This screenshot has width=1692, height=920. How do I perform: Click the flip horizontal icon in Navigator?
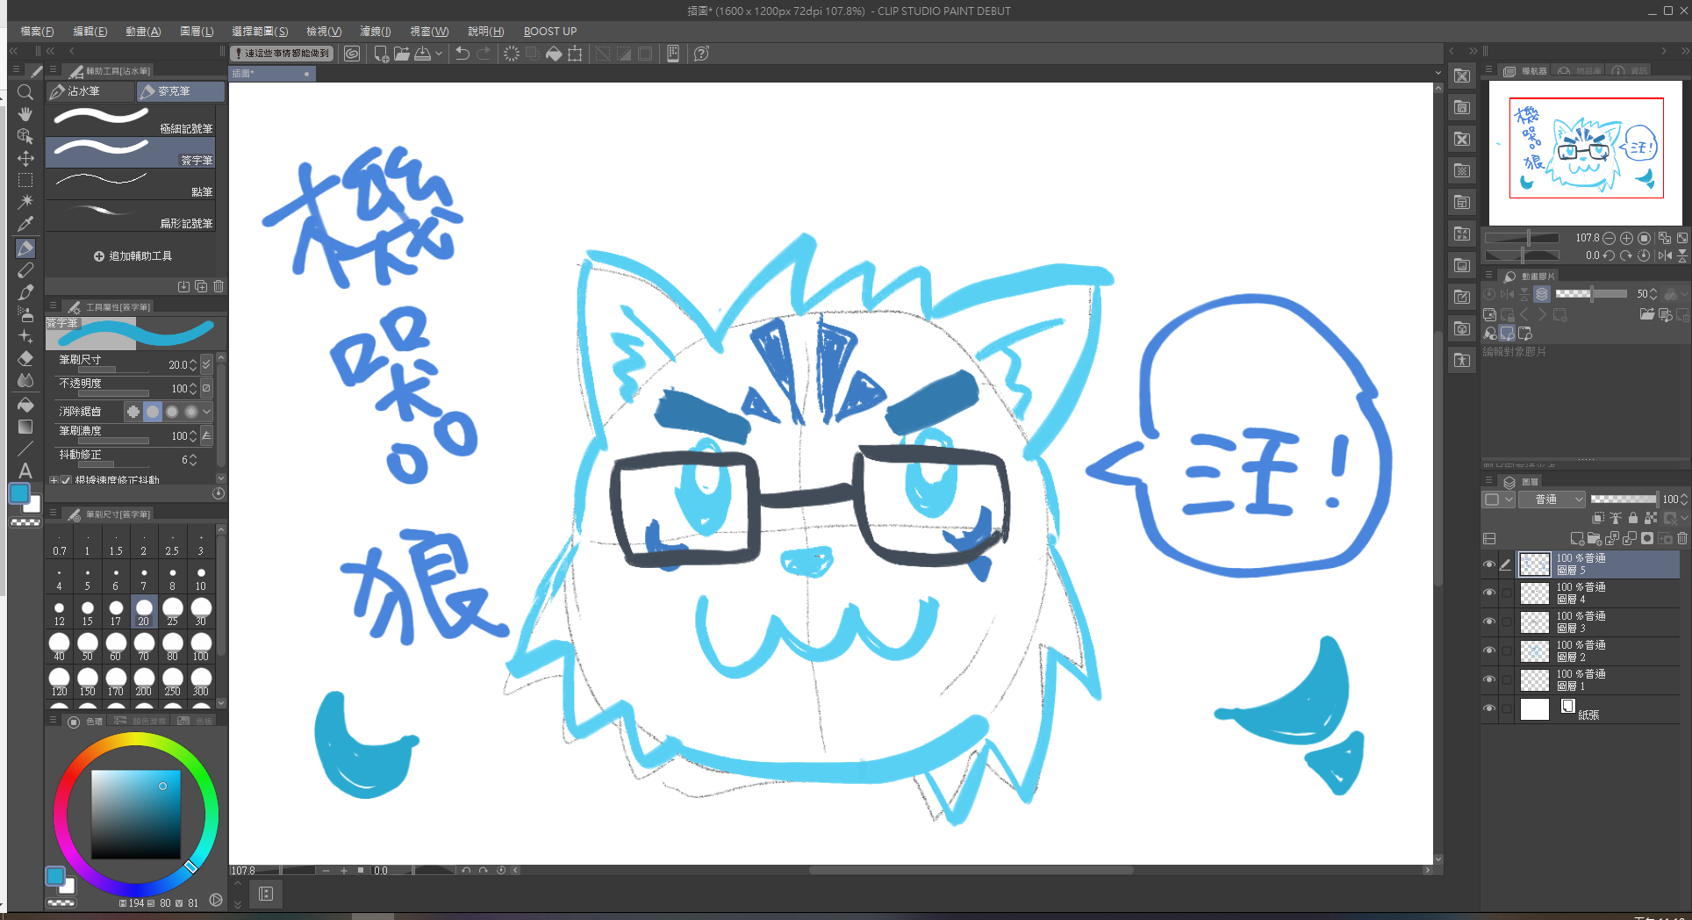click(x=1665, y=255)
